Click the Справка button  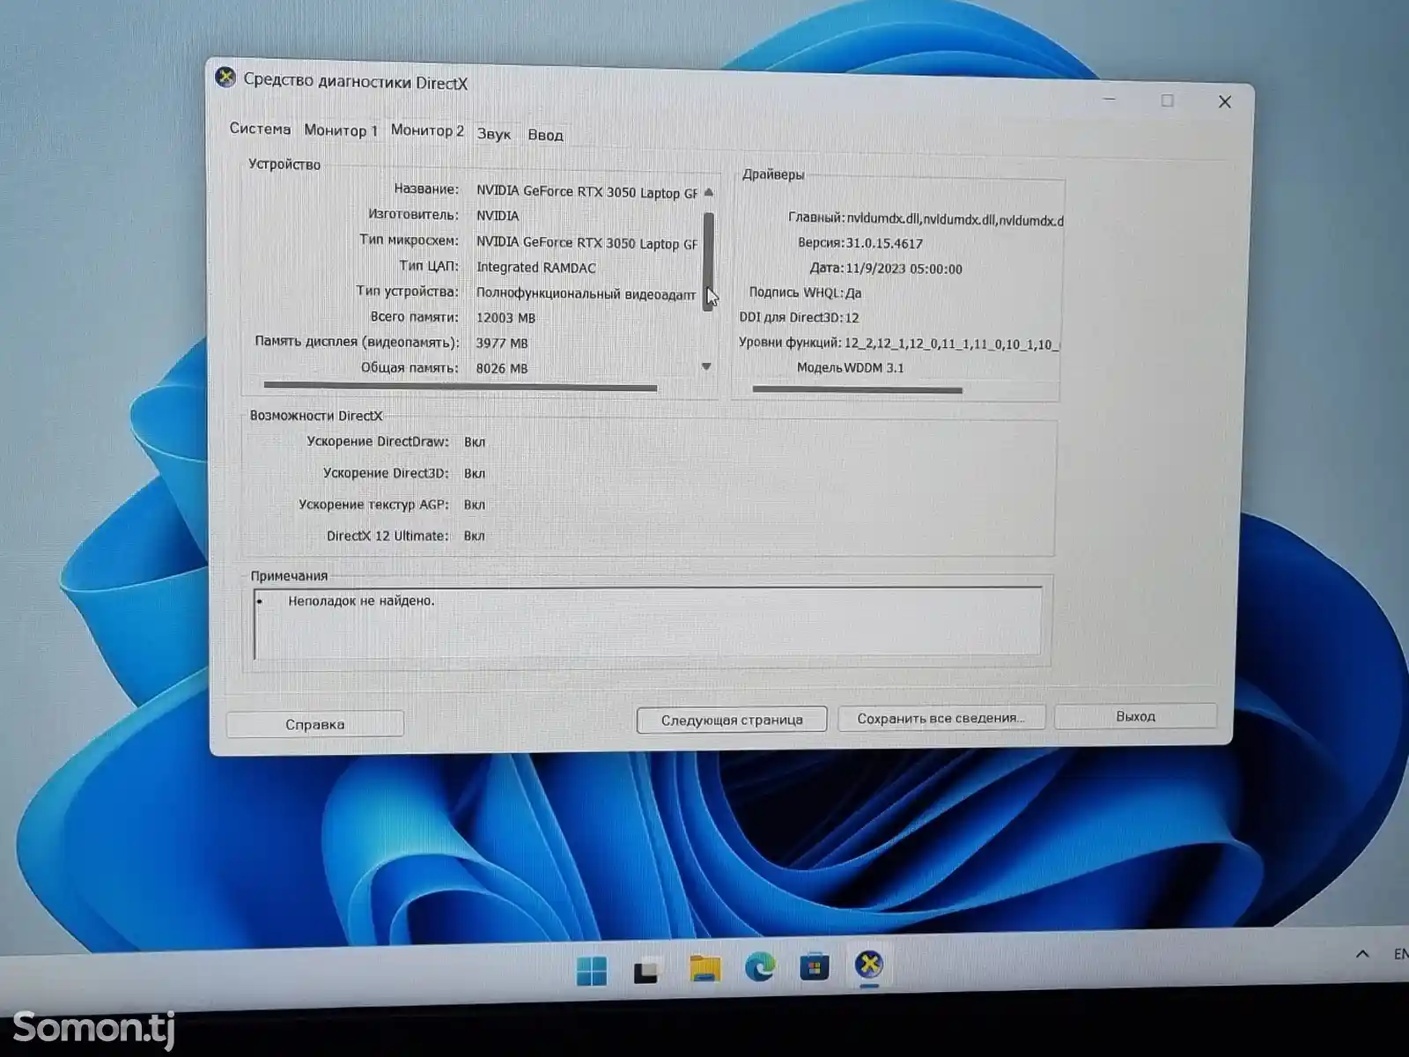pos(315,724)
